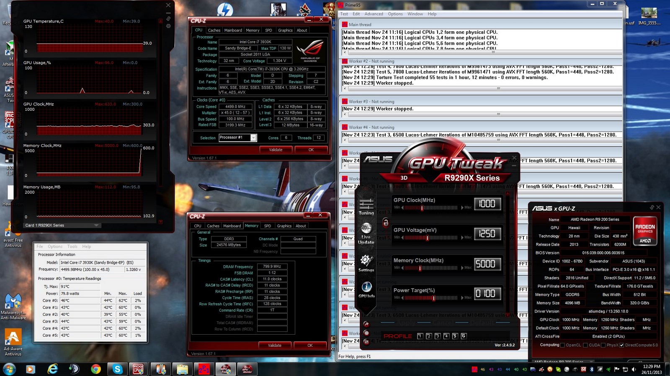This screenshot has height=376, width=670.
Task: Switch to Caches tab in upper CPU-Z
Action: 214,30
